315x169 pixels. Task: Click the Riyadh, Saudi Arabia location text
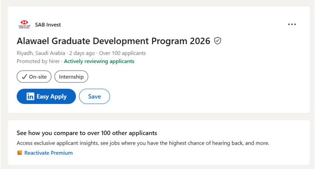41,53
